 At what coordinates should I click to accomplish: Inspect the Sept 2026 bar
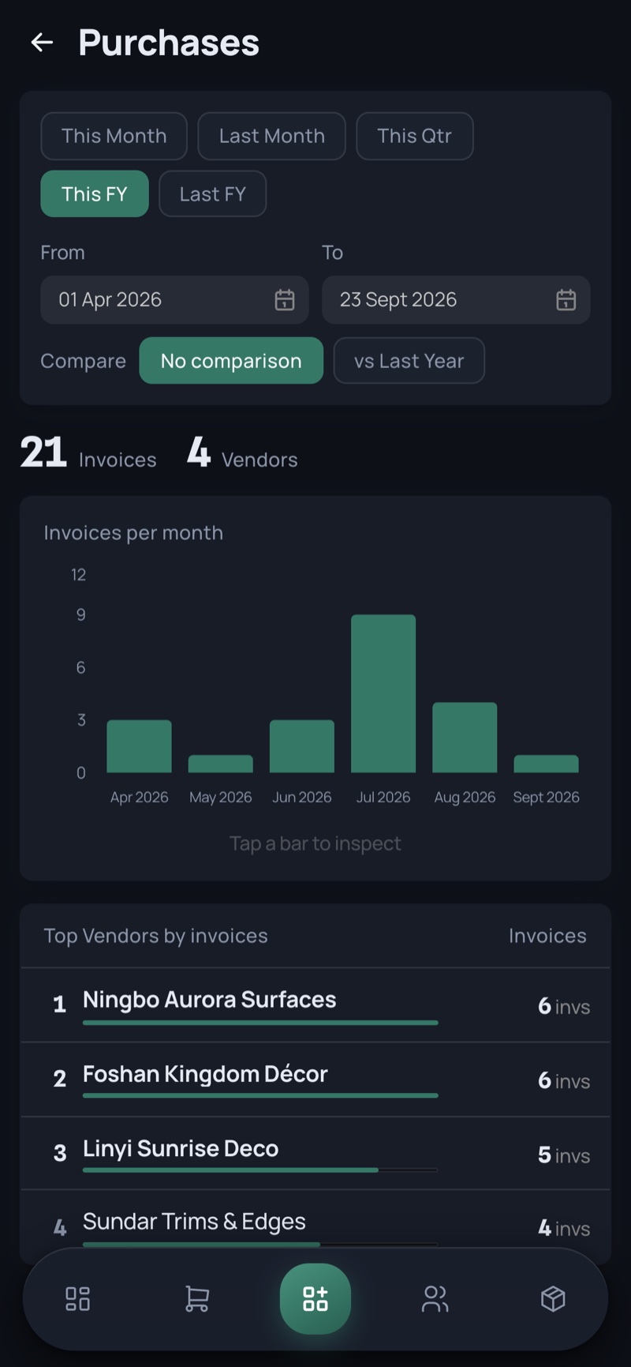[x=546, y=764]
